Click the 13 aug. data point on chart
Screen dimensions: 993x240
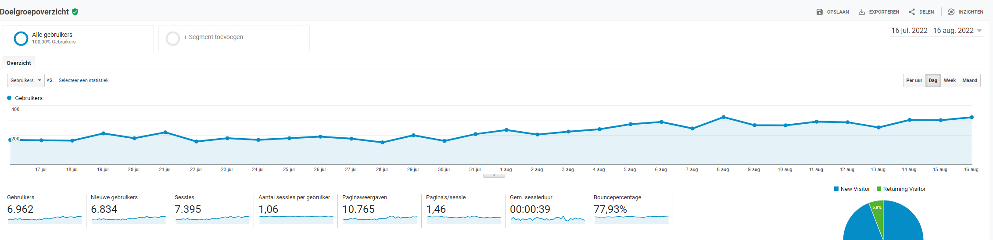click(x=878, y=127)
